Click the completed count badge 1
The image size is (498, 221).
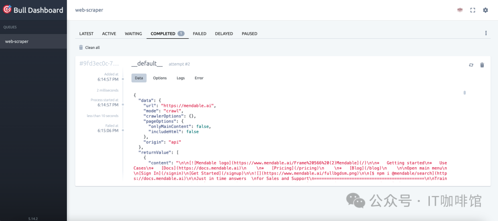click(181, 34)
